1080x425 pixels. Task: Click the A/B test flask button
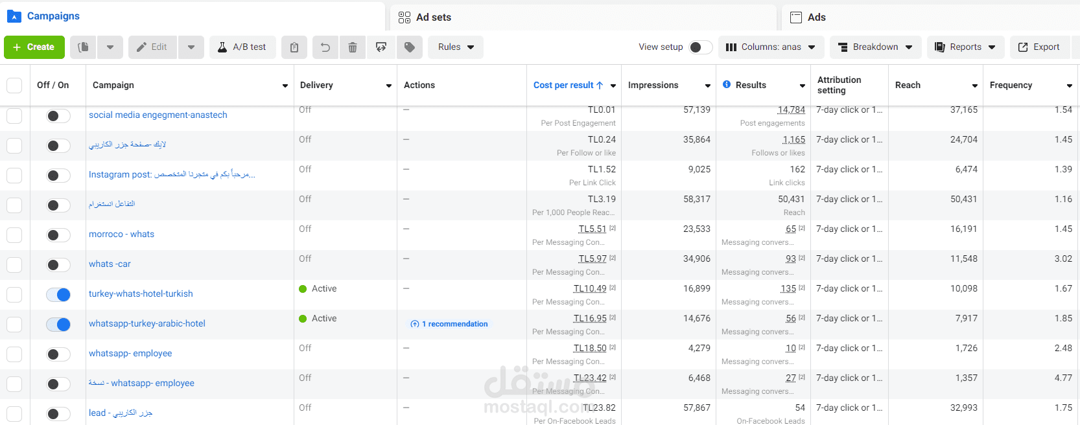coord(242,47)
